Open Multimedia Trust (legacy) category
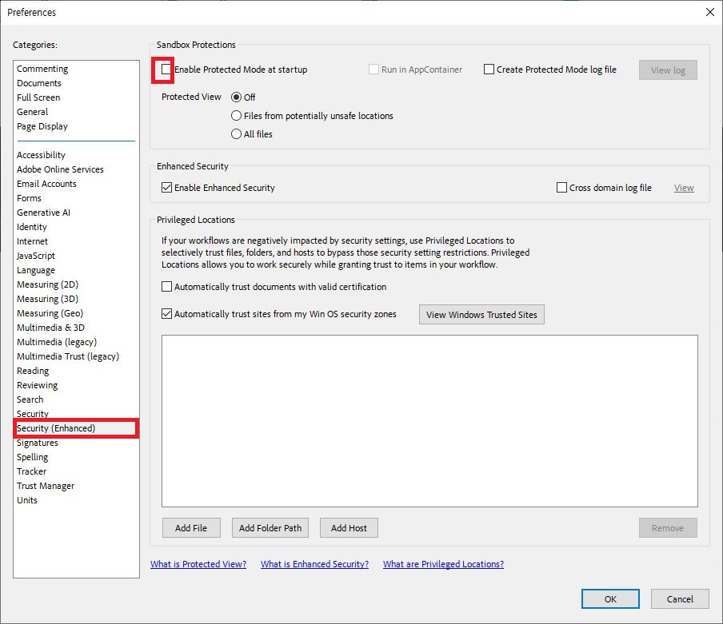The width and height of the screenshot is (723, 624). [68, 356]
